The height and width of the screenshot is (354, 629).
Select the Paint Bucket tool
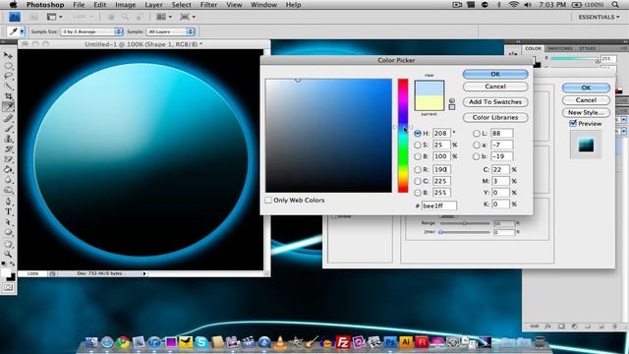8,170
